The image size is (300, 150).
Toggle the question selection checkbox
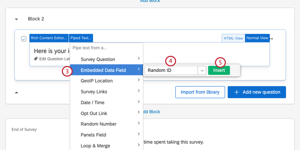(x=24, y=39)
